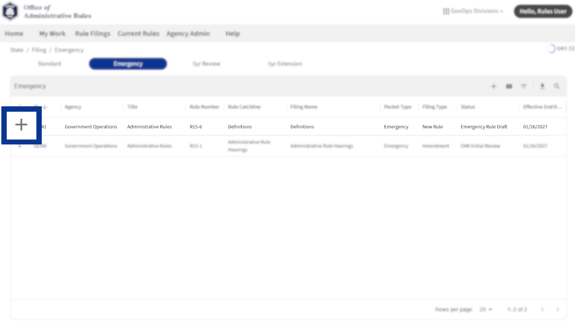Open the Agency Admin menu
The width and height of the screenshot is (575, 323).
(188, 34)
